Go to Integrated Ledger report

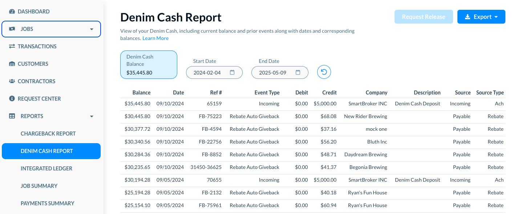click(x=47, y=169)
